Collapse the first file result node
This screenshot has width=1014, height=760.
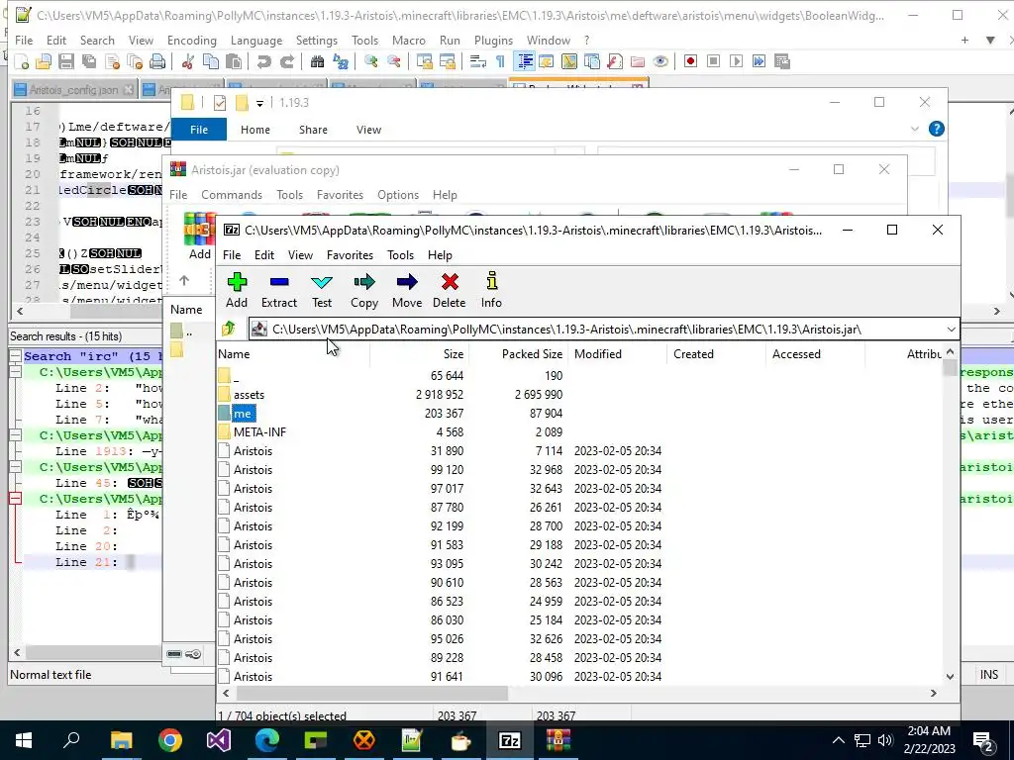(x=16, y=372)
